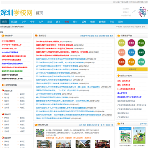Click 公办 filter in 热门幼儿园 header
The width and height of the screenshot is (148, 148).
coord(81,125)
